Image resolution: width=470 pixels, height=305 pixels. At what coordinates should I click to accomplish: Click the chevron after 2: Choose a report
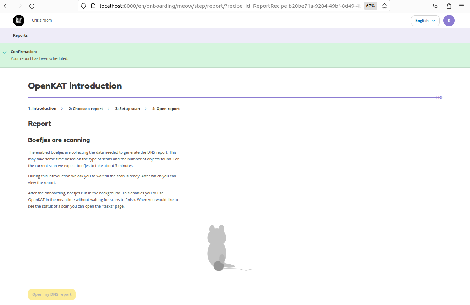(x=109, y=109)
